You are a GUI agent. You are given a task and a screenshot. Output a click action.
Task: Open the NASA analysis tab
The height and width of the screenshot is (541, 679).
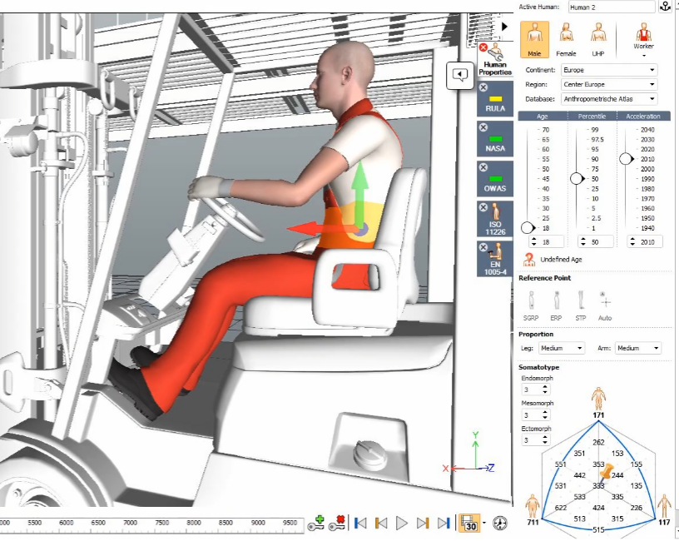(x=495, y=139)
